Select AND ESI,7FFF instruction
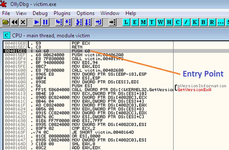229x150 pixels. click(87, 121)
